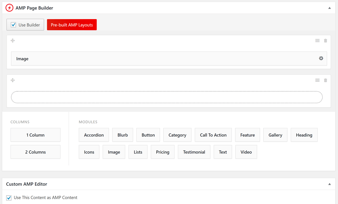Screen dimensions: 338x204
Task: Open options for the second row via hamburger icon
Action: tap(317, 80)
